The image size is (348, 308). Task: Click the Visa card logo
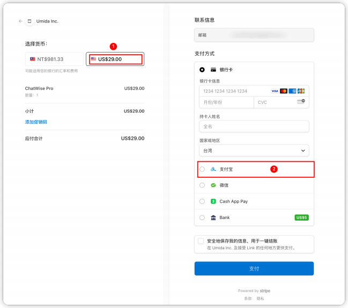[x=275, y=91]
